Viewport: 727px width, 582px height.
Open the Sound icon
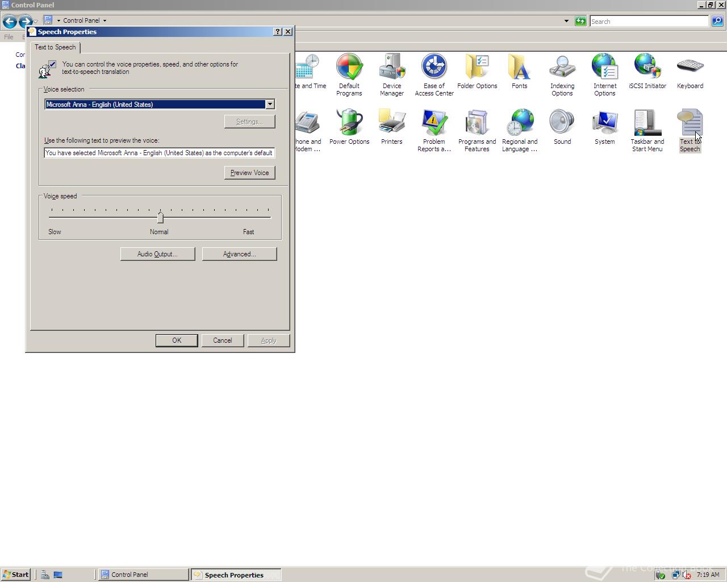[x=562, y=127]
